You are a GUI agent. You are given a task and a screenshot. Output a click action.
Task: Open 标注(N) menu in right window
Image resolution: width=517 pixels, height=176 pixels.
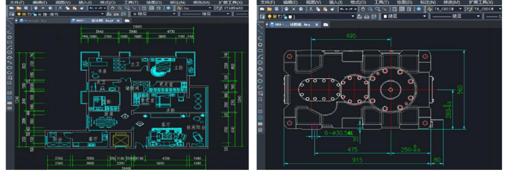428,2
